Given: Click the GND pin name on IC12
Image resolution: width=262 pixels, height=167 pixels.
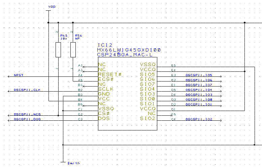Looking at the screenshot, I should click(x=104, y=94).
